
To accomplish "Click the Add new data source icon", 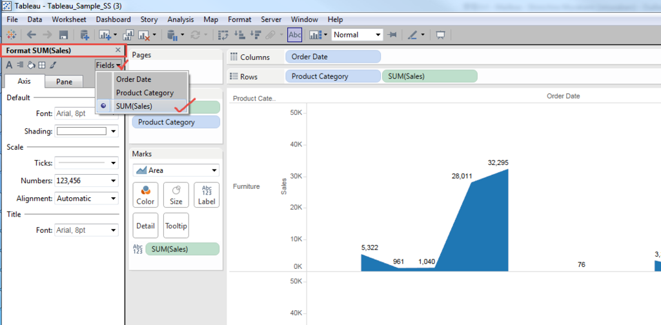I will click(x=85, y=35).
